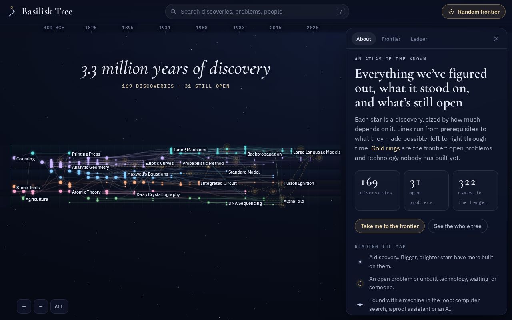The image size is (512, 320).
Task: Click the Basilisk Tree logo icon
Action: [x=12, y=12]
